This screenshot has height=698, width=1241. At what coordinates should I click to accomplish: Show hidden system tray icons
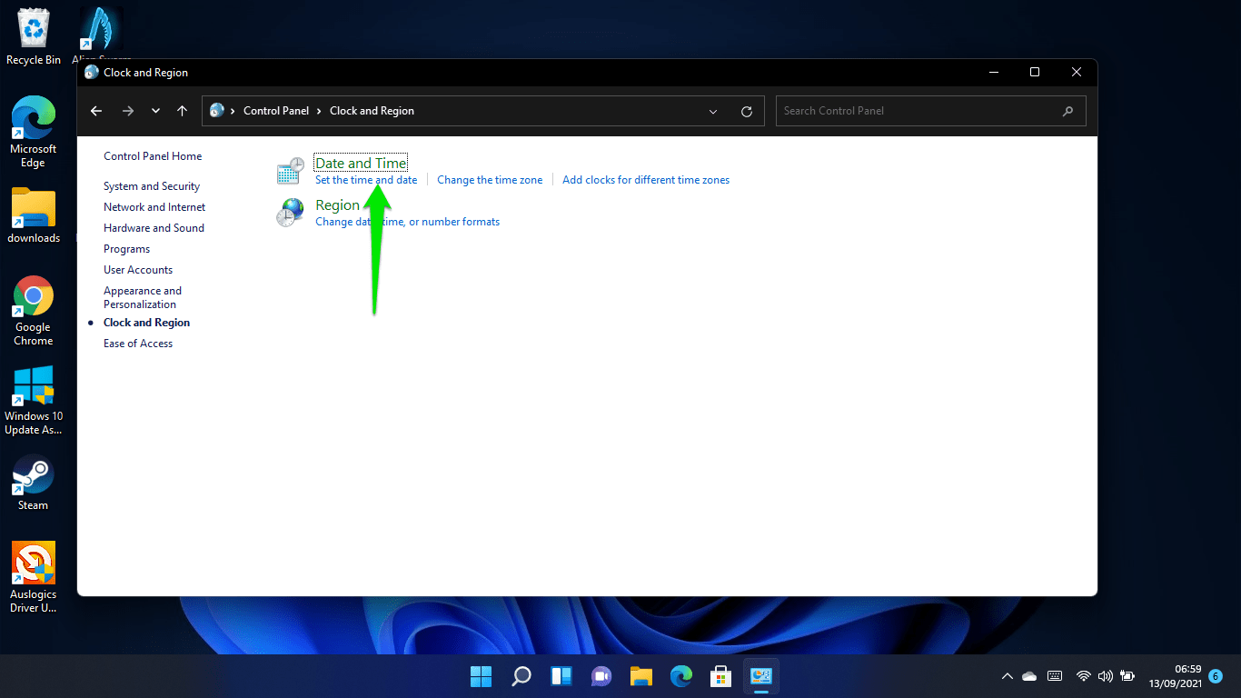[1007, 676]
